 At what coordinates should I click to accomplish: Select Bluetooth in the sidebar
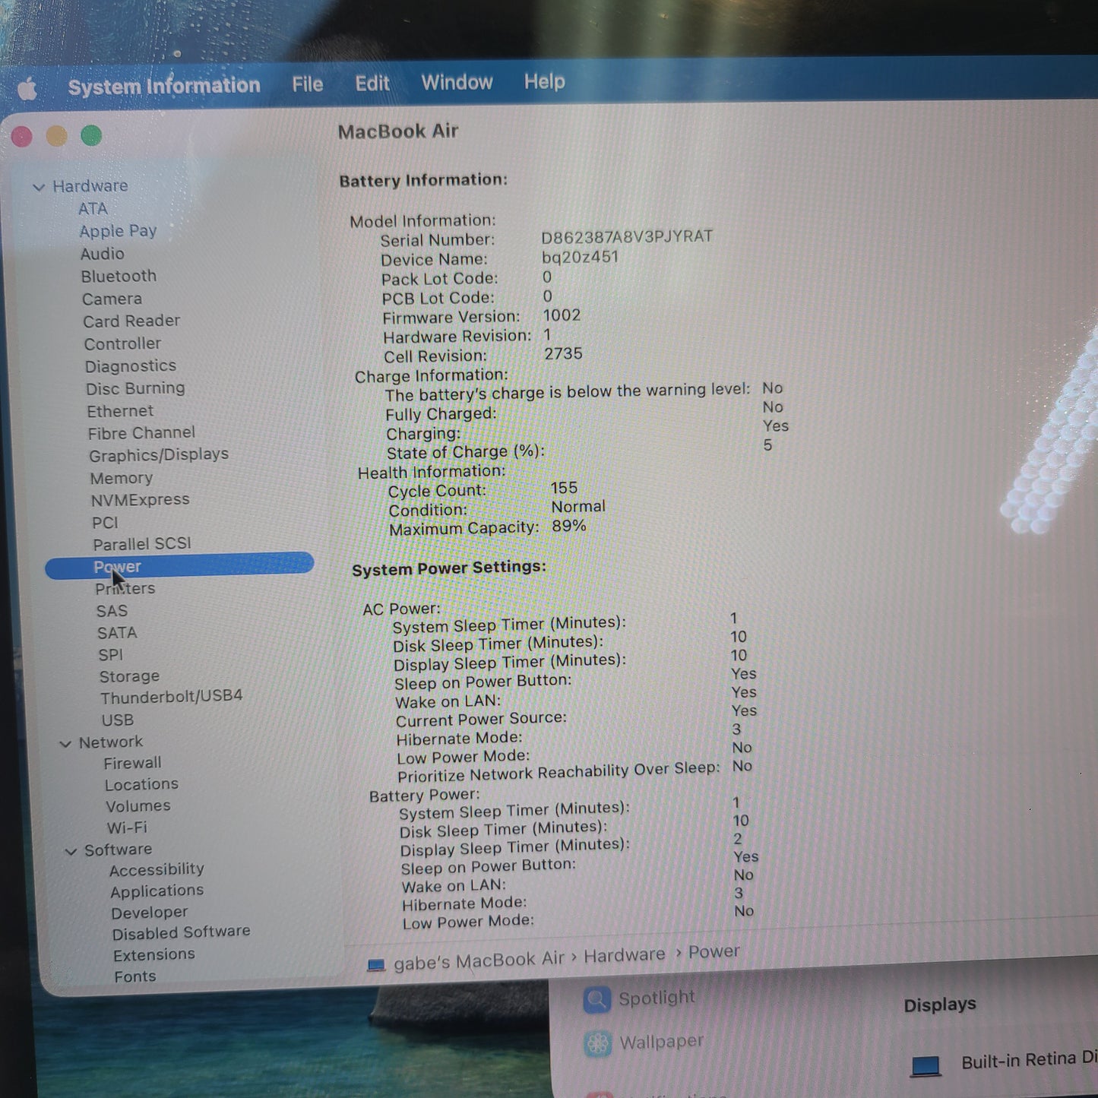point(119,276)
